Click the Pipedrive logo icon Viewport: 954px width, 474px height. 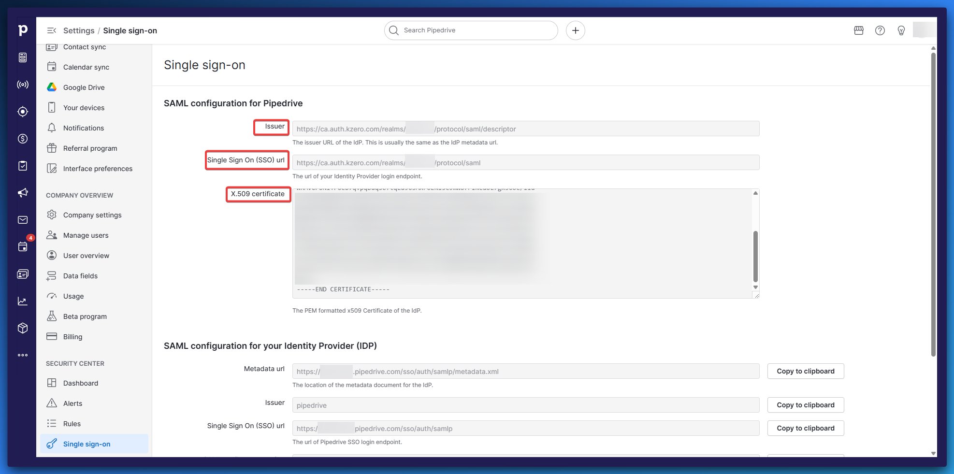tap(23, 30)
